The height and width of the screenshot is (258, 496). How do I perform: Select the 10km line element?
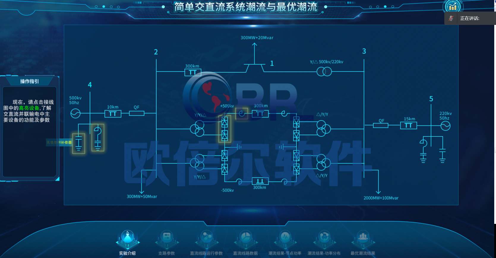113,114
